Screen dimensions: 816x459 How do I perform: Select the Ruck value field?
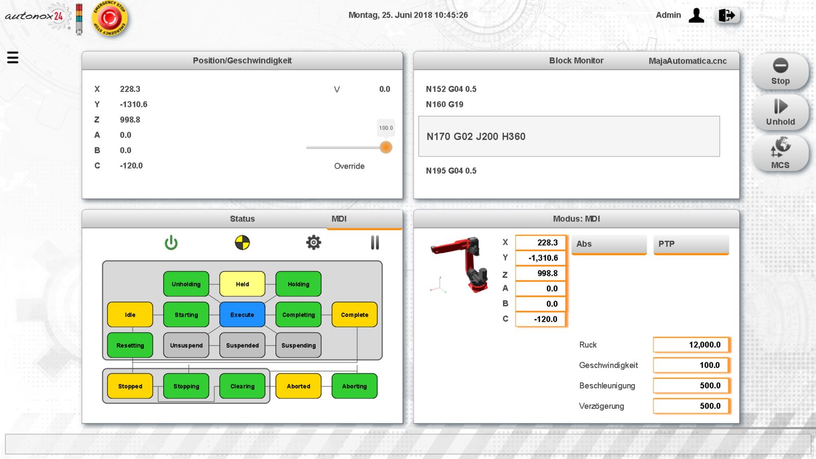point(691,345)
